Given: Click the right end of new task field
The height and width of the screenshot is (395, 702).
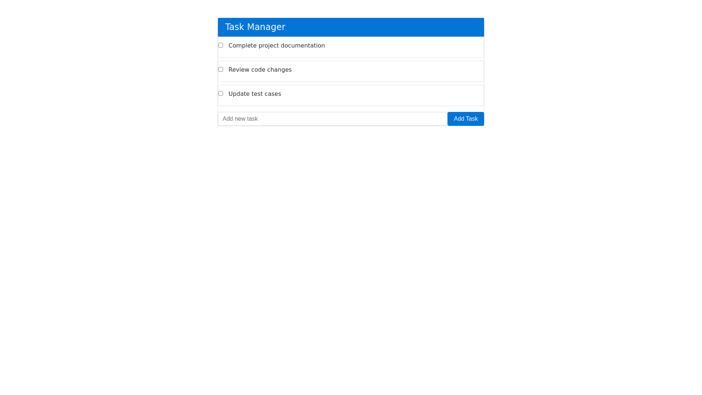Looking at the screenshot, I should (x=435, y=119).
